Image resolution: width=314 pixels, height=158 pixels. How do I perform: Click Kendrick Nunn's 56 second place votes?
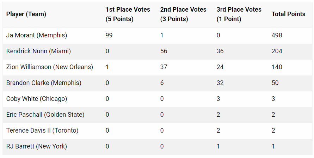(164, 51)
